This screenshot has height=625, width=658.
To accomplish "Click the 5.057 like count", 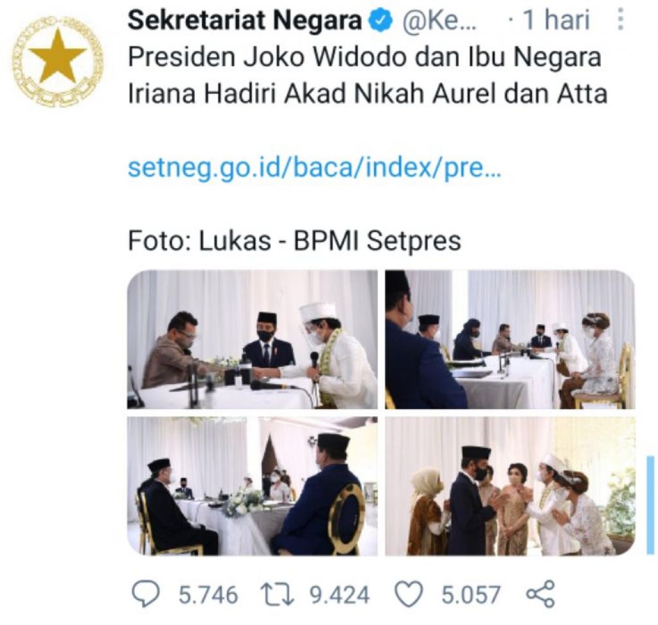I will 470,594.
